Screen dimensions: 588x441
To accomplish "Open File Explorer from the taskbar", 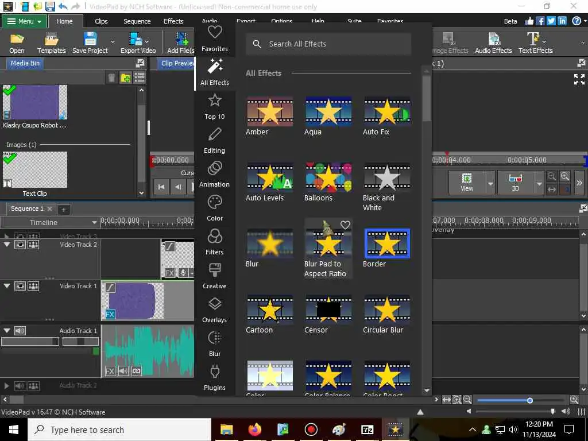I will 226,430.
